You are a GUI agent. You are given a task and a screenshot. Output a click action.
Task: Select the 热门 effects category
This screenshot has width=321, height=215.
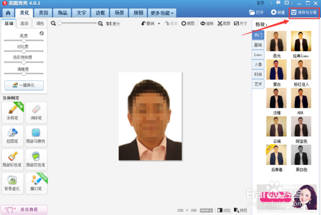pos(258,35)
